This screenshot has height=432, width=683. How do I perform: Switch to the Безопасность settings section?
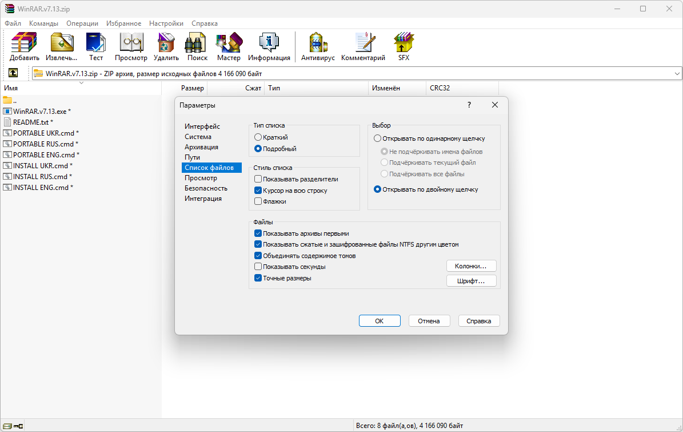coord(206,188)
